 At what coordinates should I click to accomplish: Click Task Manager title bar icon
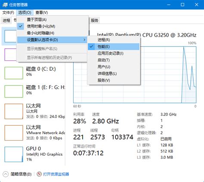5,5
